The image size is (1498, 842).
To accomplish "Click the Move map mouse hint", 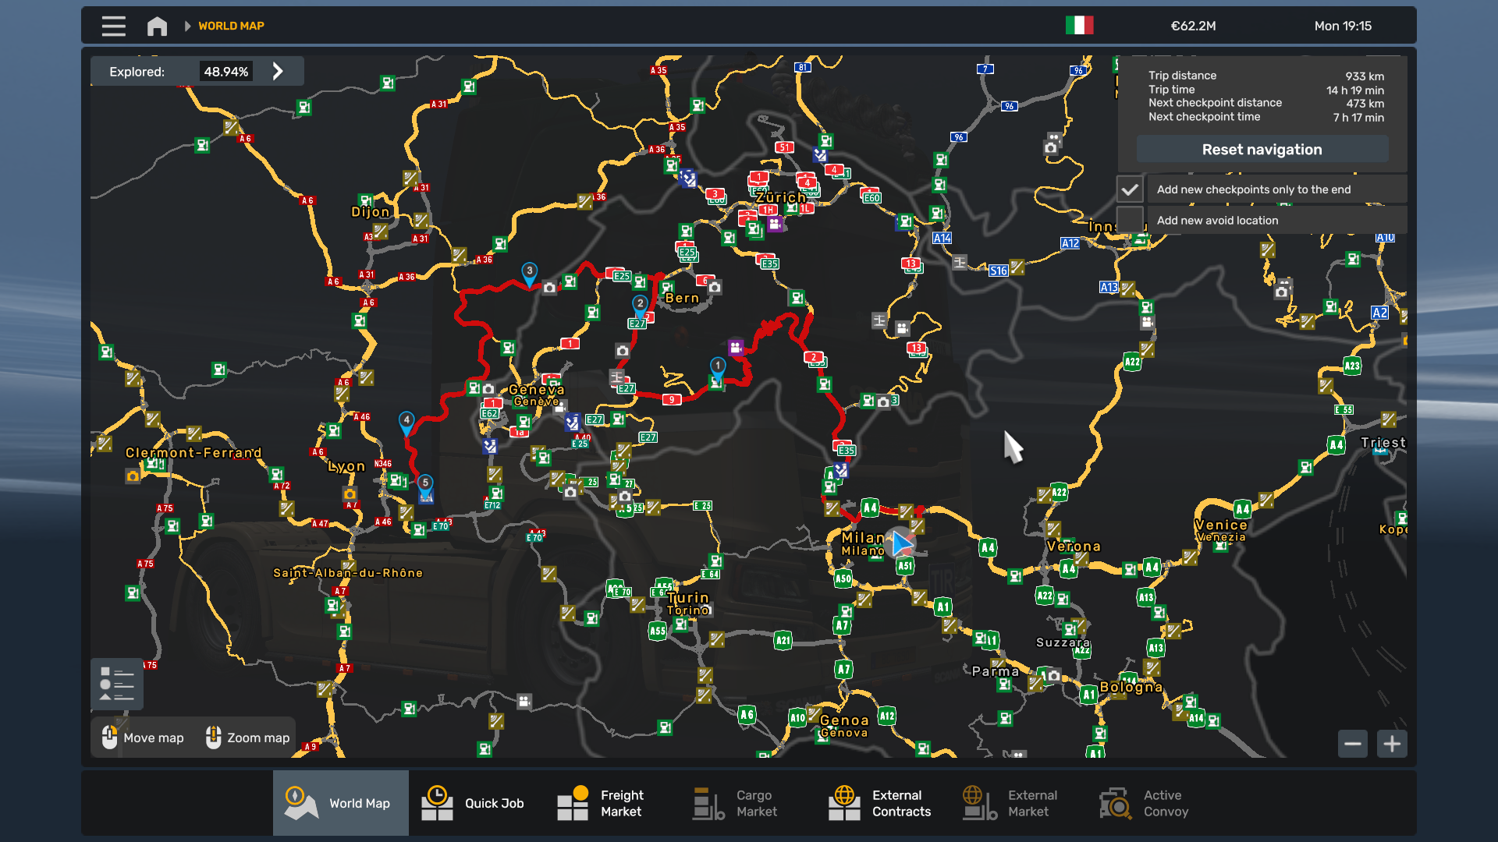I will (x=143, y=738).
